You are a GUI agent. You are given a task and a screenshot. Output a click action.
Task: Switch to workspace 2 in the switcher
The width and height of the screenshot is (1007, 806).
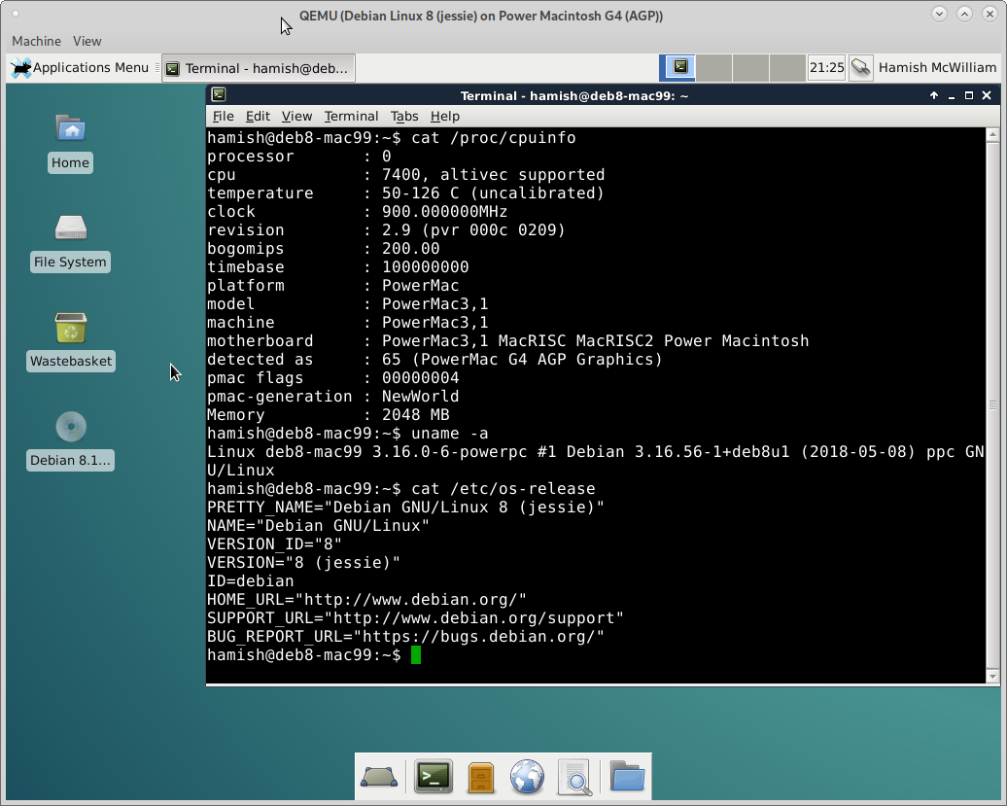pyautogui.click(x=714, y=67)
